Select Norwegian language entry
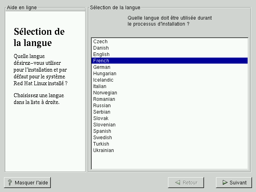This screenshot has height=192, width=256. [x=105, y=93]
